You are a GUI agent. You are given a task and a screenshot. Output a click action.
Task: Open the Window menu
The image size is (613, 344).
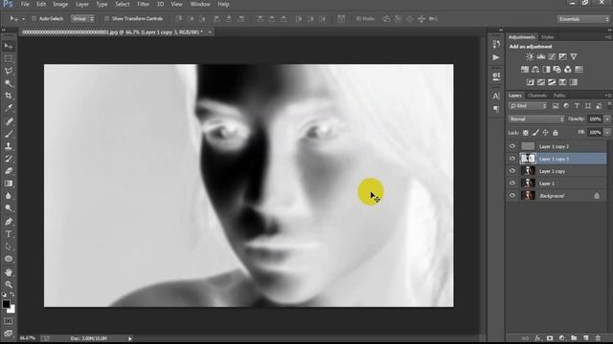(200, 4)
